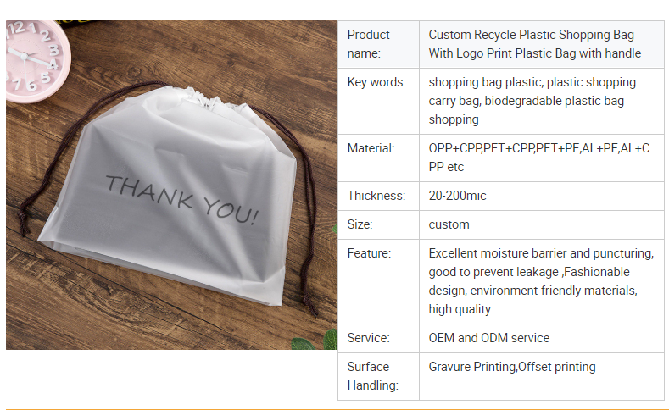Click the OEM and ODM service text
Screen dimensions: 669x410
point(489,338)
